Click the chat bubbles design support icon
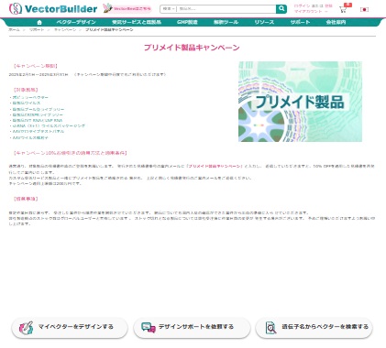The width and height of the screenshot is (386, 348). [x=149, y=328]
